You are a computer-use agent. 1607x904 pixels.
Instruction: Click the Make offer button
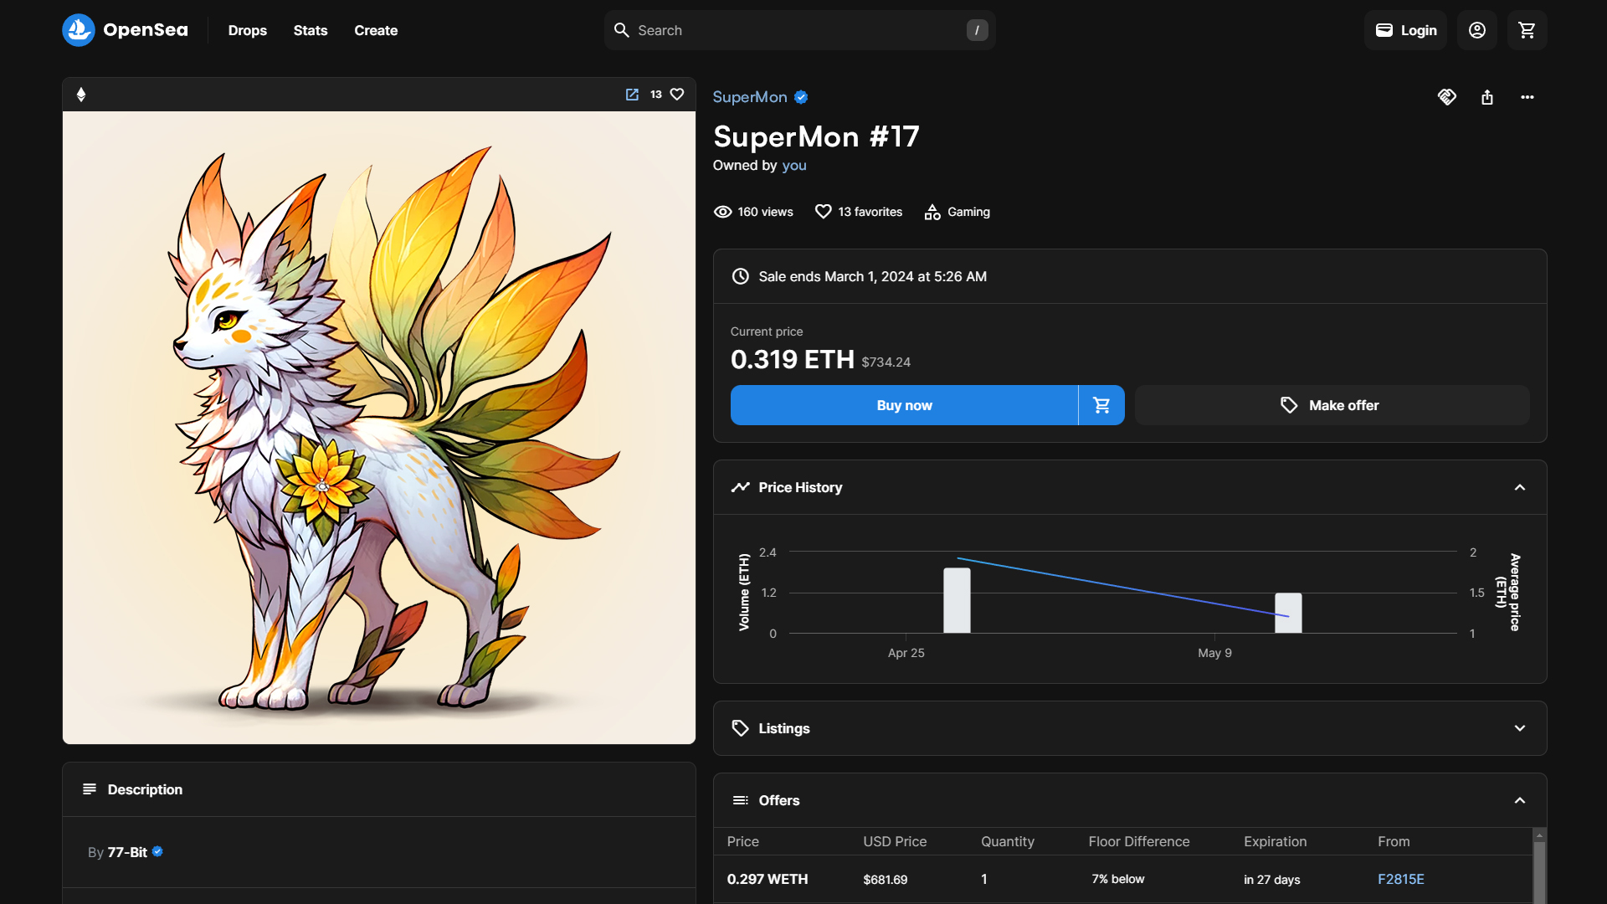pyautogui.click(x=1332, y=405)
